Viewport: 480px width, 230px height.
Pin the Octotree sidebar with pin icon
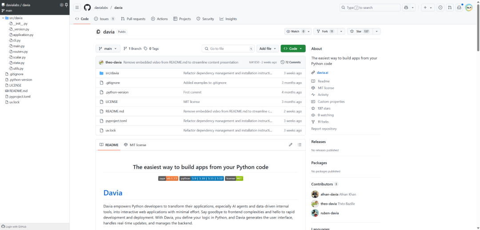[66, 5]
